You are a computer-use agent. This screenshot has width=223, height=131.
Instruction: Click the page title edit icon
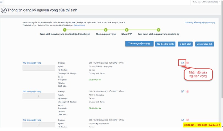4,10
